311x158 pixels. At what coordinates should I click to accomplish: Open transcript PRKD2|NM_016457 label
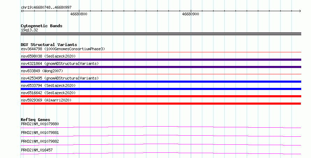point(37,150)
